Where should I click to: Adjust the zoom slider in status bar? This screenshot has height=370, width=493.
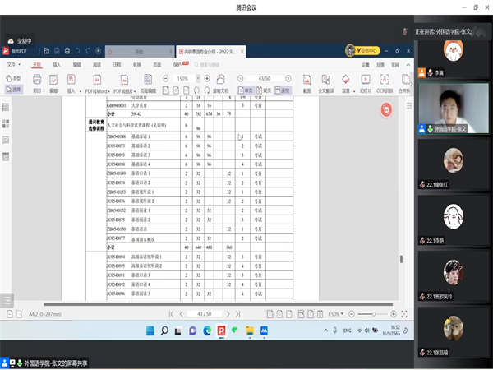[x=375, y=314]
